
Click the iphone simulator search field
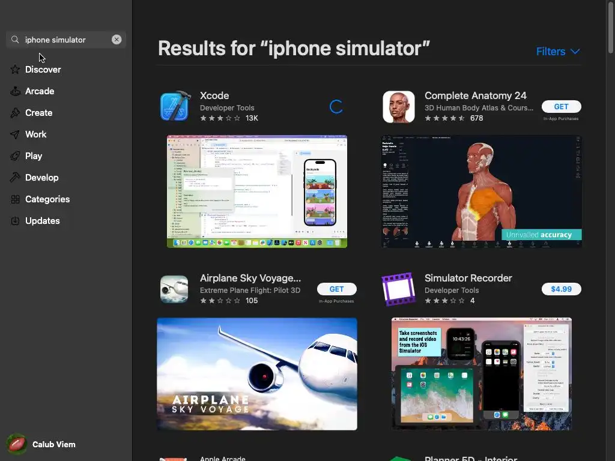pos(66,40)
